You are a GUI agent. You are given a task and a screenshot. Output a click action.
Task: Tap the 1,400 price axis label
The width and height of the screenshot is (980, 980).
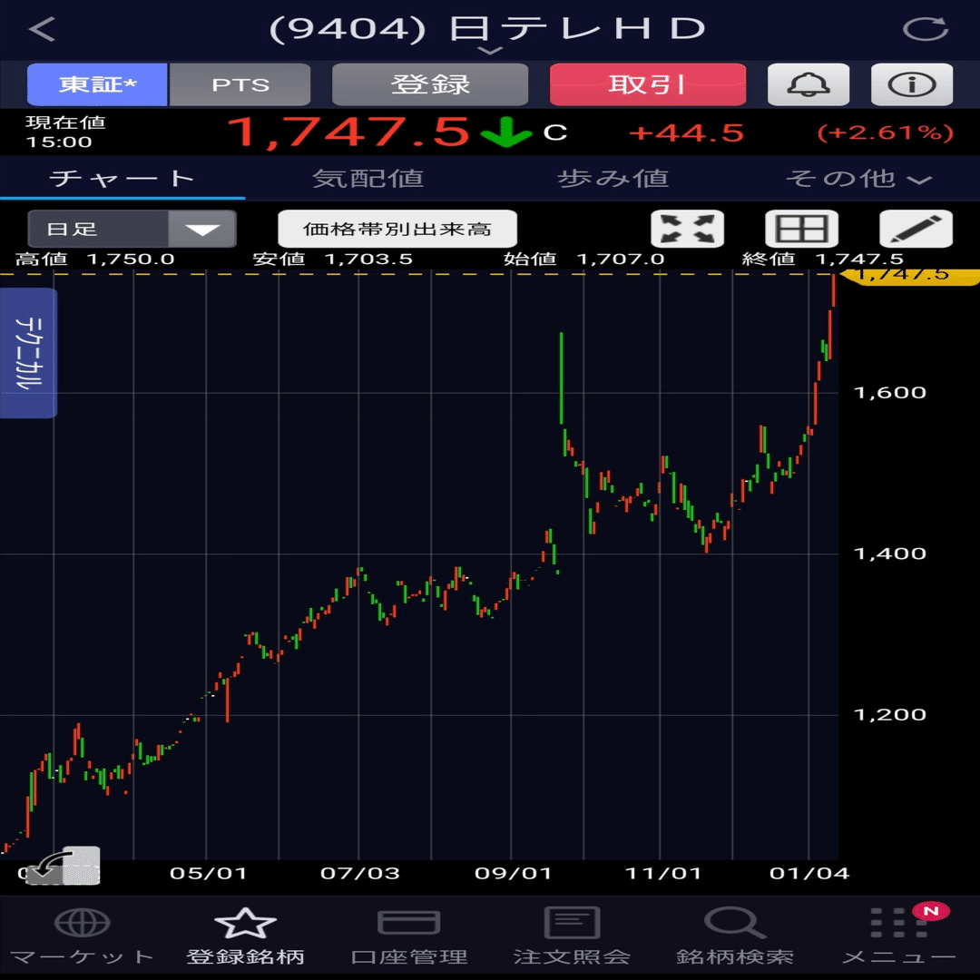pos(889,554)
